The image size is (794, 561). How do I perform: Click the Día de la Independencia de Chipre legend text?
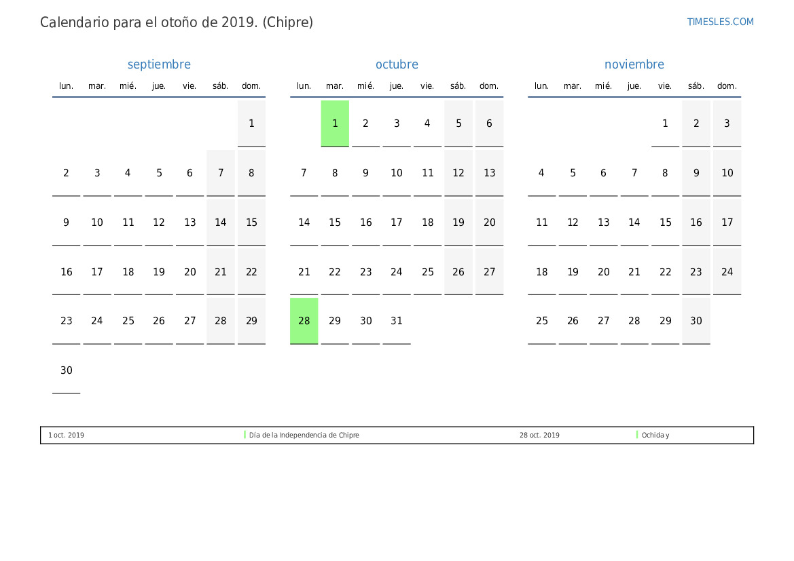click(304, 436)
